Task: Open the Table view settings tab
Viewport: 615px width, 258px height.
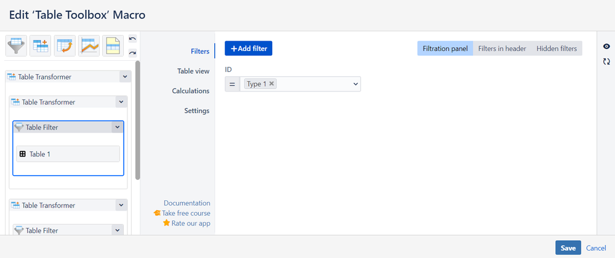Action: click(193, 71)
